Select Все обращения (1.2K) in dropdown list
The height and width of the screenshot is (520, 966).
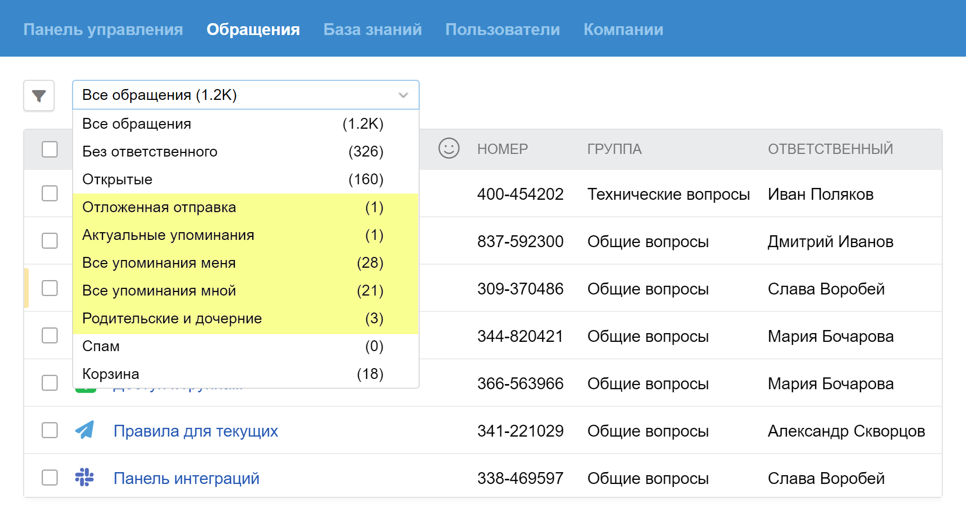[x=246, y=124]
